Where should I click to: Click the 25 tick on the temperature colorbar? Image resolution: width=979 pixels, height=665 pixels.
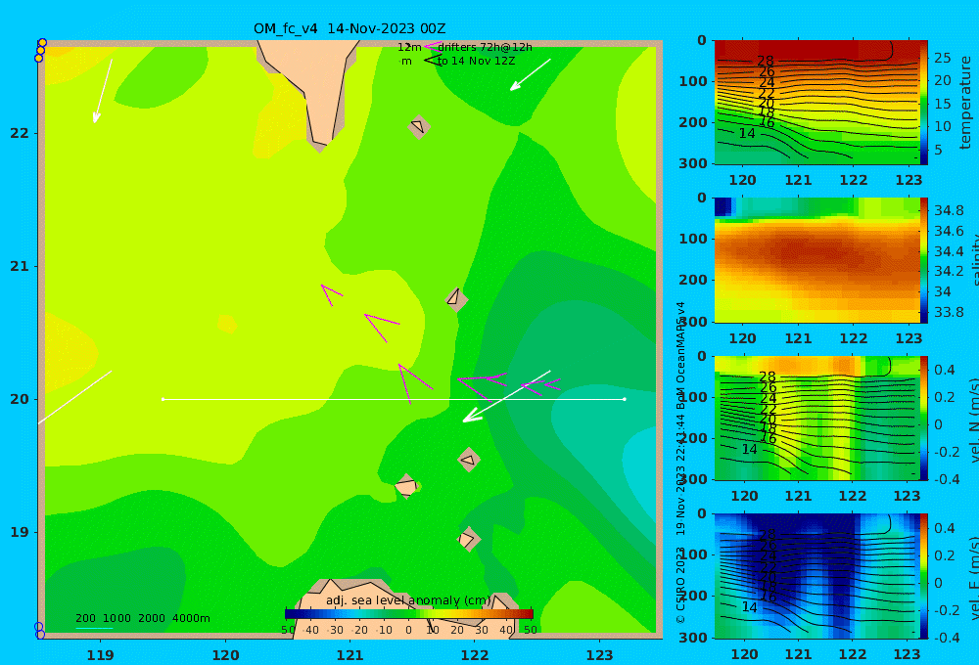943,58
